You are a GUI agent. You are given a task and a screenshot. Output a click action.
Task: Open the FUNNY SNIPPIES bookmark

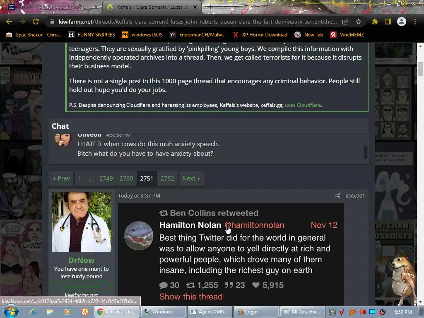[x=92, y=35]
